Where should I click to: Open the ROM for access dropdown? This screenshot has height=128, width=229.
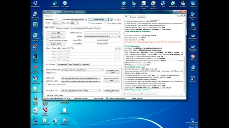[103, 33]
